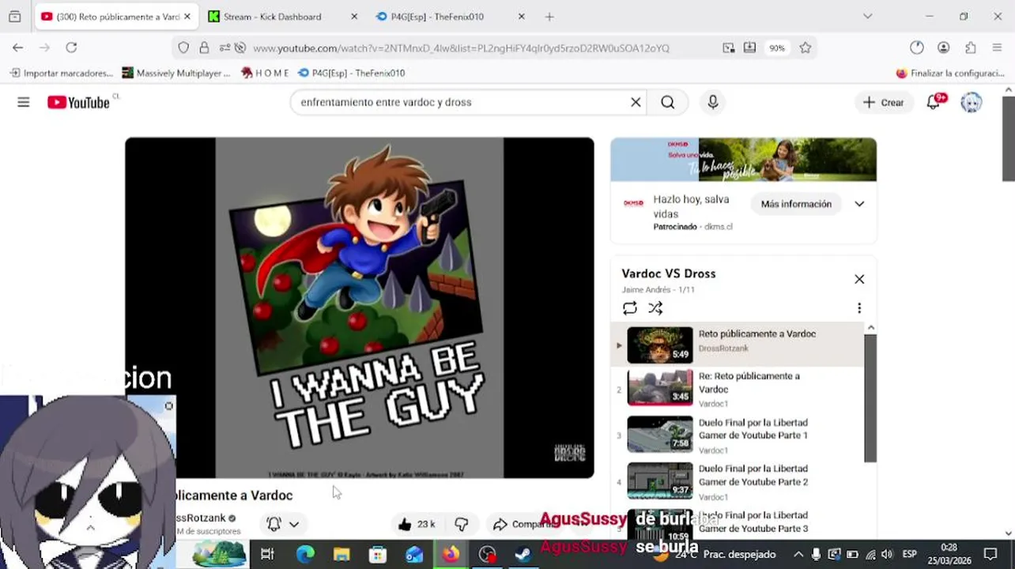The image size is (1015, 569).
Task: Reset the 90% zoom level badge
Action: [777, 48]
